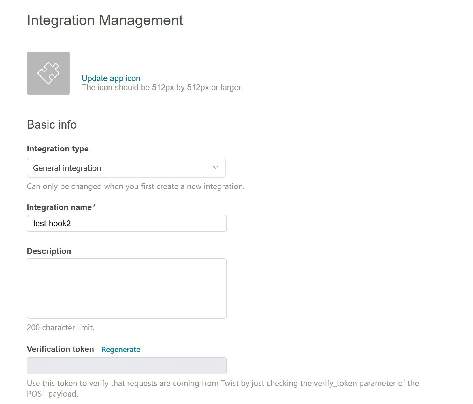The image size is (473, 404).
Task: Click the 'Can only be changed' helper text
Action: point(136,186)
